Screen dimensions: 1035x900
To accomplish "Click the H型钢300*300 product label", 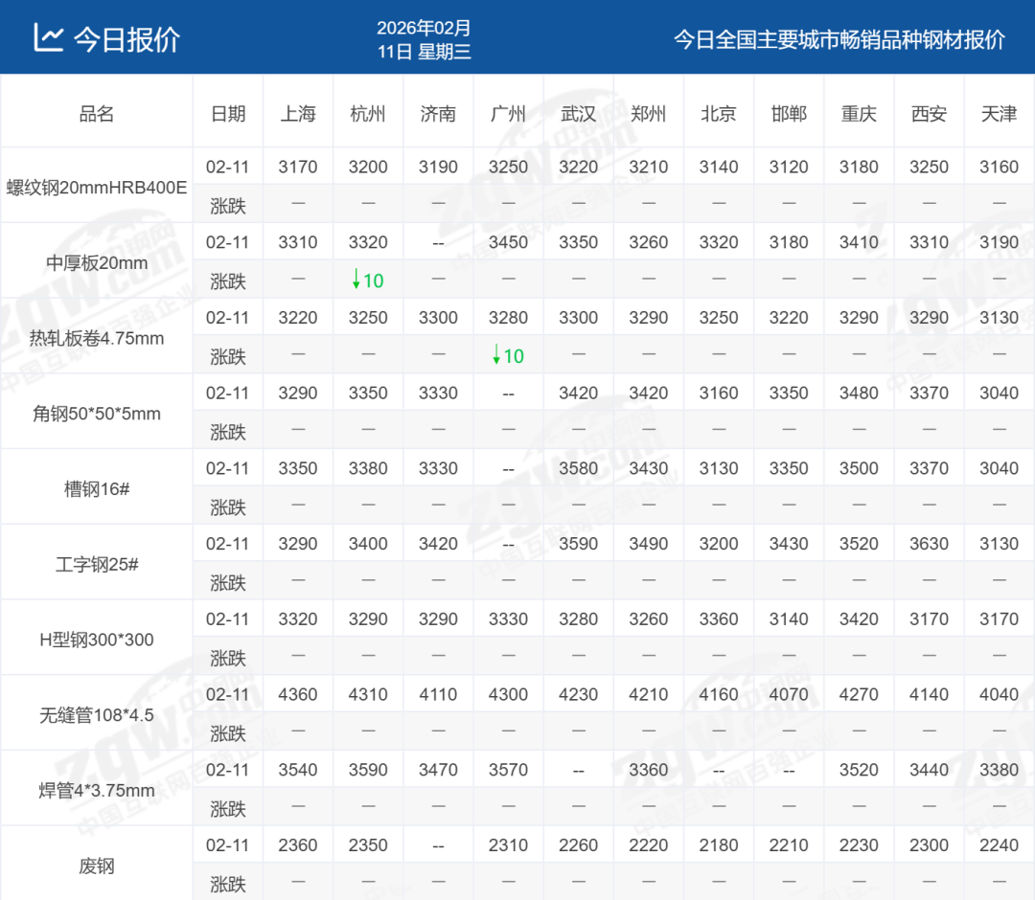I will click(x=96, y=640).
